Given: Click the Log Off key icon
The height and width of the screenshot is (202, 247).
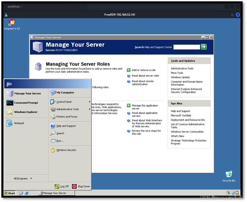Looking at the screenshot, I should tap(57, 186).
